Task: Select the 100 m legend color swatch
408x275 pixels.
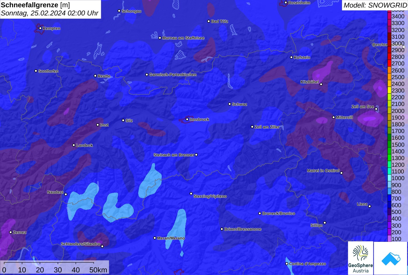Action: [x=389, y=239]
